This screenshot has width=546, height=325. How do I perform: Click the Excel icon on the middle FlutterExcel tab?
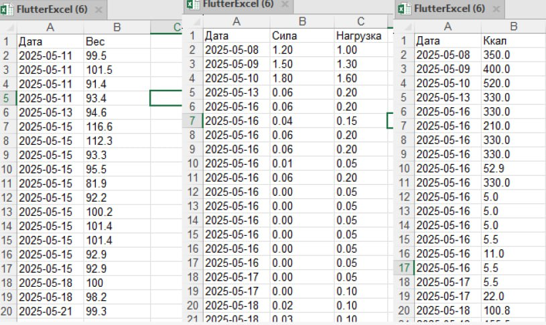pyautogui.click(x=193, y=4)
